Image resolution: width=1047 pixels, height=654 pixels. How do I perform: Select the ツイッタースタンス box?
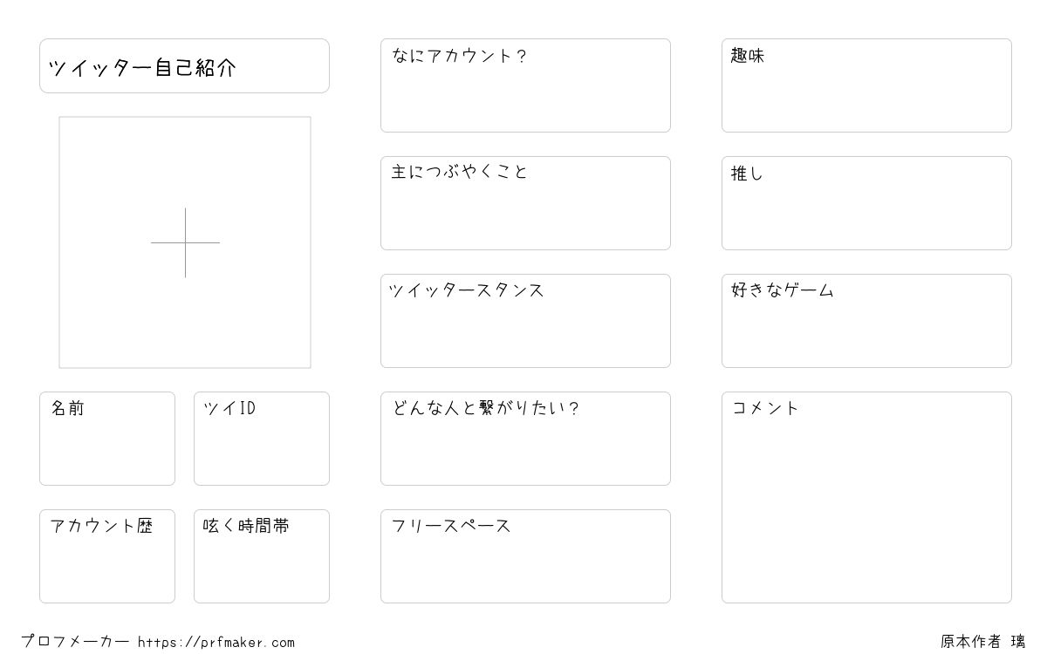[x=525, y=321]
